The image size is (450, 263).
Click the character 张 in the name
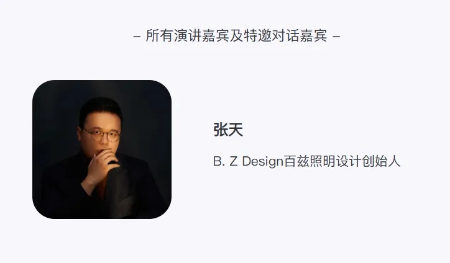pyautogui.click(x=221, y=130)
